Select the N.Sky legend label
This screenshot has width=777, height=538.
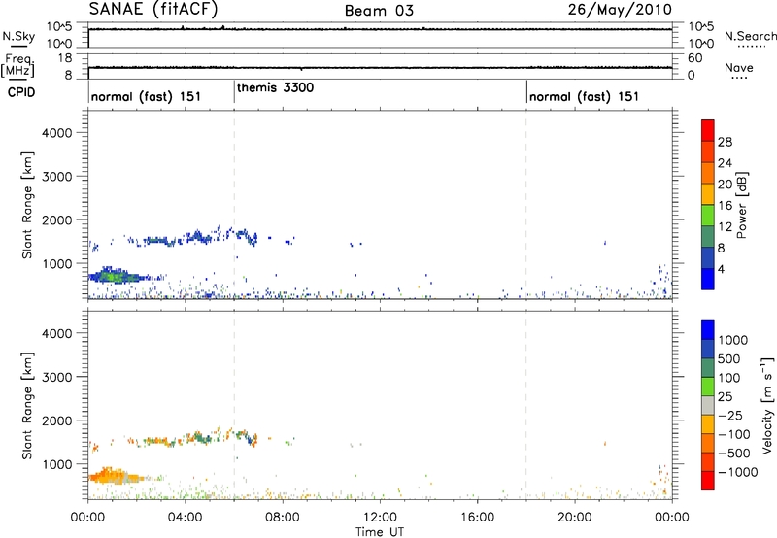[18, 36]
